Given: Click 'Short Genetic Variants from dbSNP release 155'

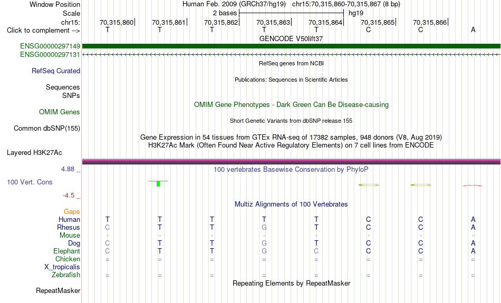Looking at the screenshot, I should [291, 121].
